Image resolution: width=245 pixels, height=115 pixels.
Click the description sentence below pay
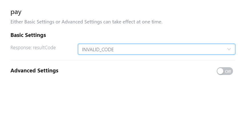pos(86,22)
